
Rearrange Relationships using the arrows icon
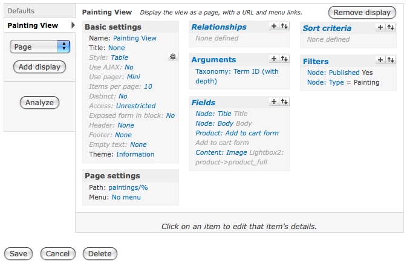coord(284,26)
